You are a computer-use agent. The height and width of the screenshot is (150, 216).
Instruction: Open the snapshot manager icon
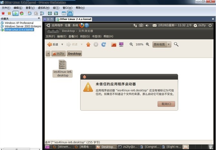point(42,13)
